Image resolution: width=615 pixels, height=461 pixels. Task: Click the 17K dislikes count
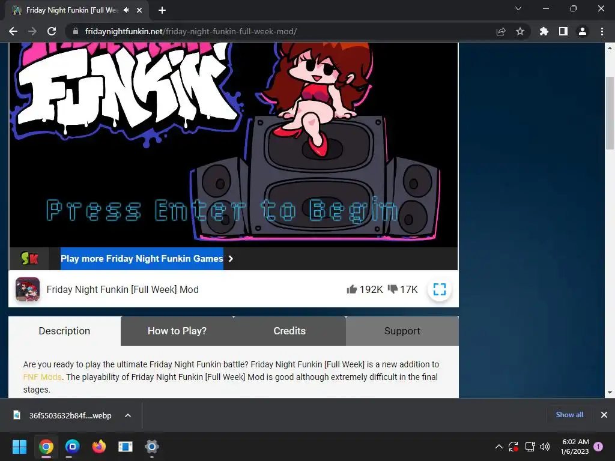coord(408,289)
